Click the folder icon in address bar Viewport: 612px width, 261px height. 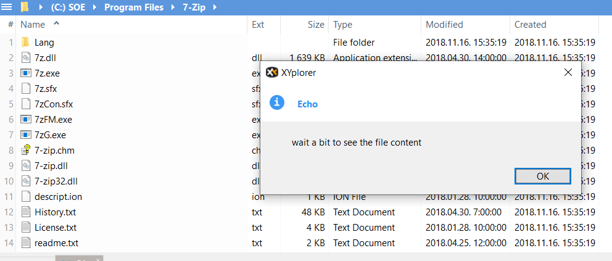click(25, 7)
